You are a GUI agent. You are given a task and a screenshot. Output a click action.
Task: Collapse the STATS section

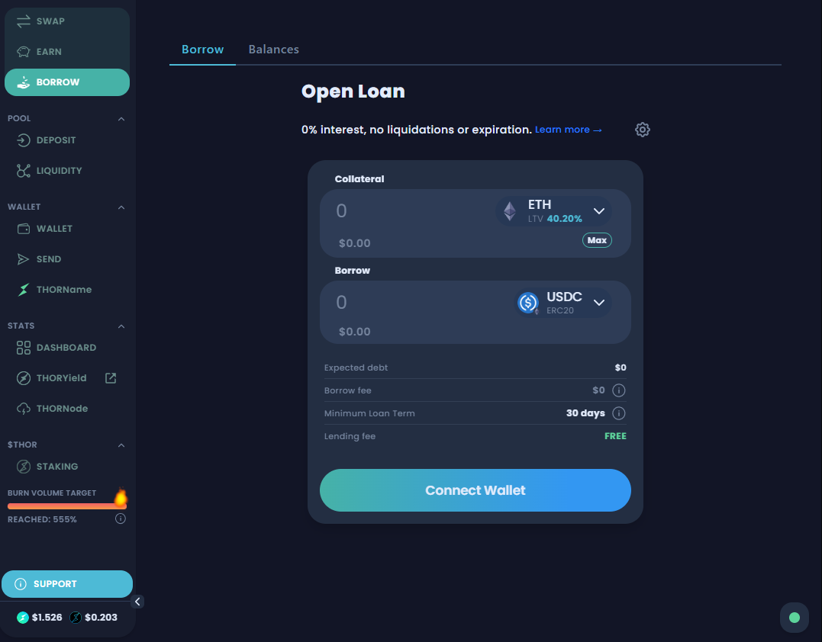click(x=121, y=326)
